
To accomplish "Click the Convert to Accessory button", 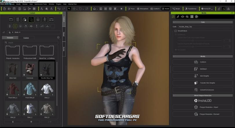I will tap(203, 90).
